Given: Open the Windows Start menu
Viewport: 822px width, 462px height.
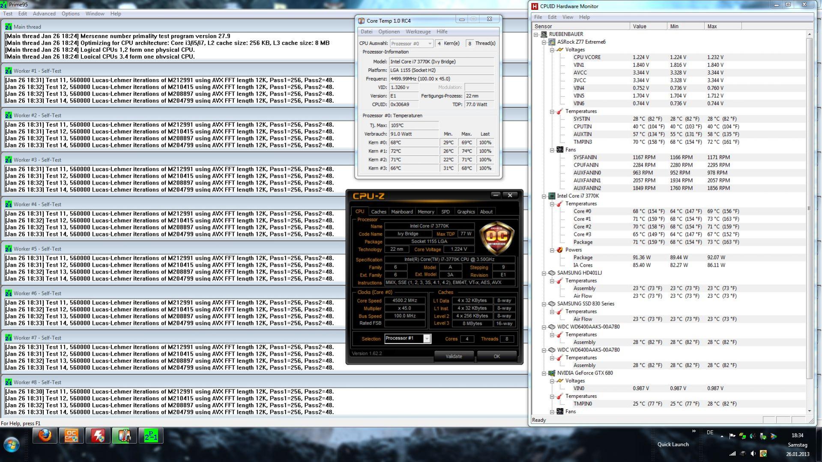Looking at the screenshot, I should pos(12,444).
